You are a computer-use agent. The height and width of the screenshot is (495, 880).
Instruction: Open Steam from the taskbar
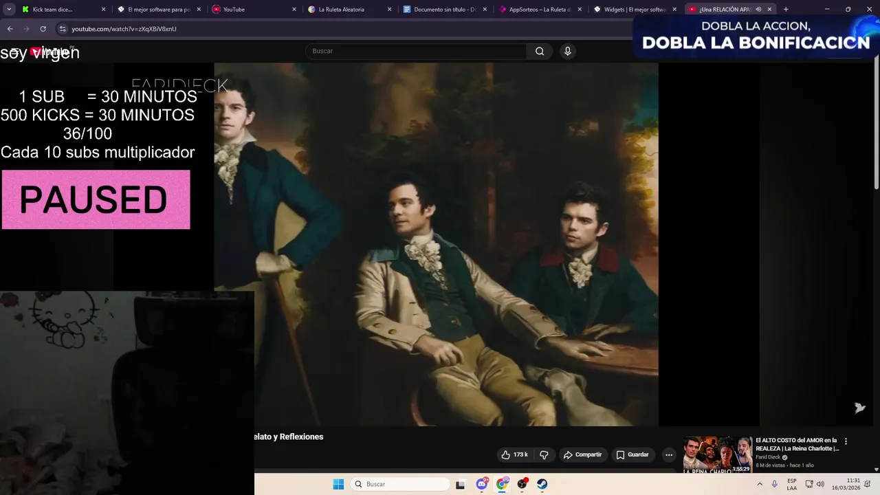click(542, 484)
